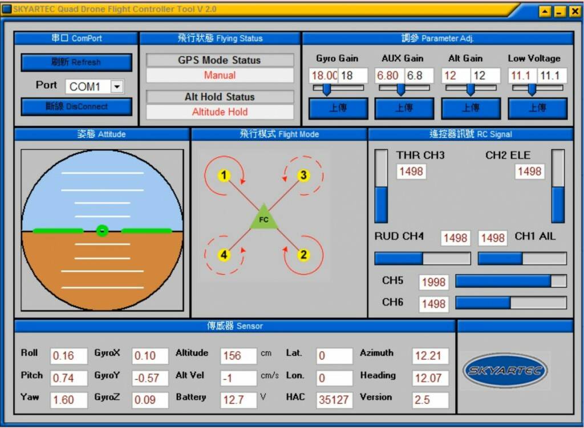Image resolution: width=584 pixels, height=428 pixels.
Task: Click the AUX Gain field showing 6.8
Action: (419, 76)
